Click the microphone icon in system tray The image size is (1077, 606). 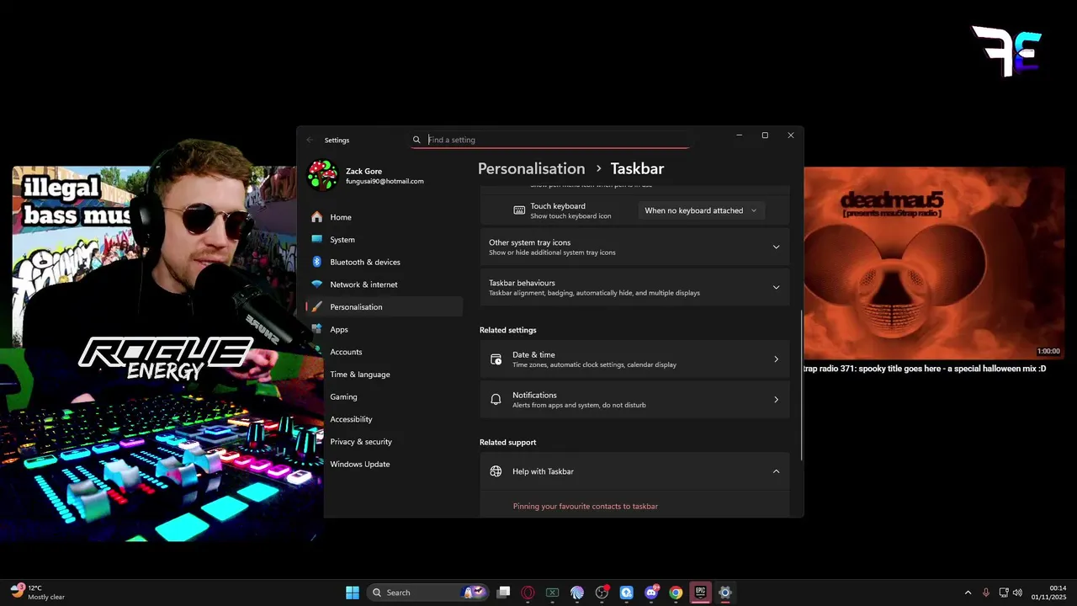pyautogui.click(x=986, y=593)
